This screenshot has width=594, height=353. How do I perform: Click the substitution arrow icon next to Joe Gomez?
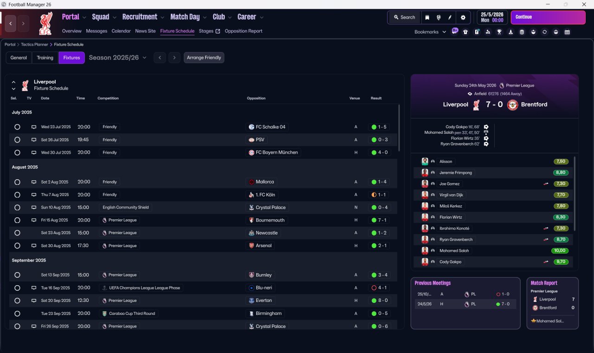pos(546,184)
